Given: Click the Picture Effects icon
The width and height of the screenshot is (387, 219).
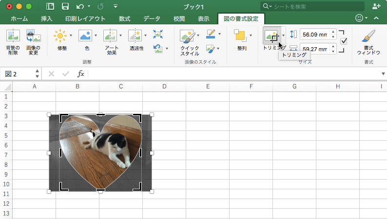Looking at the screenshot, I should click(x=210, y=49).
